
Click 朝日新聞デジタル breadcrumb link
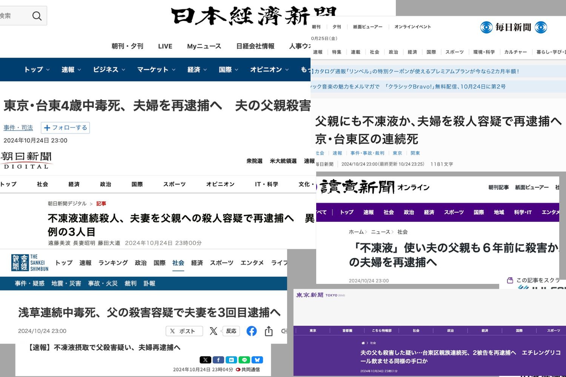click(67, 204)
